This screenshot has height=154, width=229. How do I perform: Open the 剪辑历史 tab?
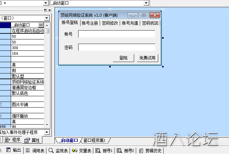pos(150,151)
